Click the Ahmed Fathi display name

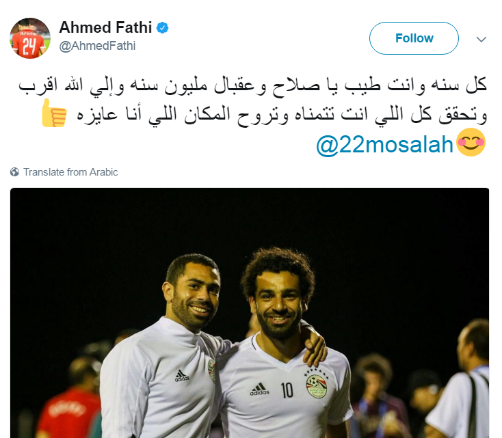point(105,27)
